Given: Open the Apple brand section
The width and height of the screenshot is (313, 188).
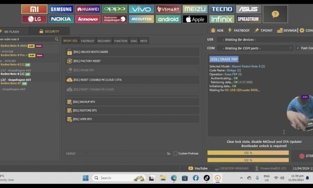Looking at the screenshot, I should [195, 19].
